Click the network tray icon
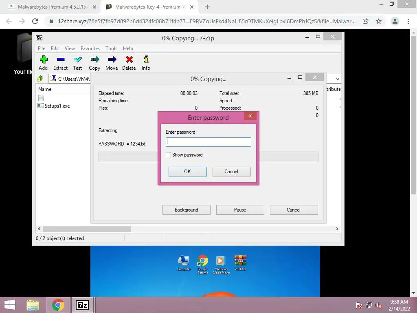 tap(369, 305)
